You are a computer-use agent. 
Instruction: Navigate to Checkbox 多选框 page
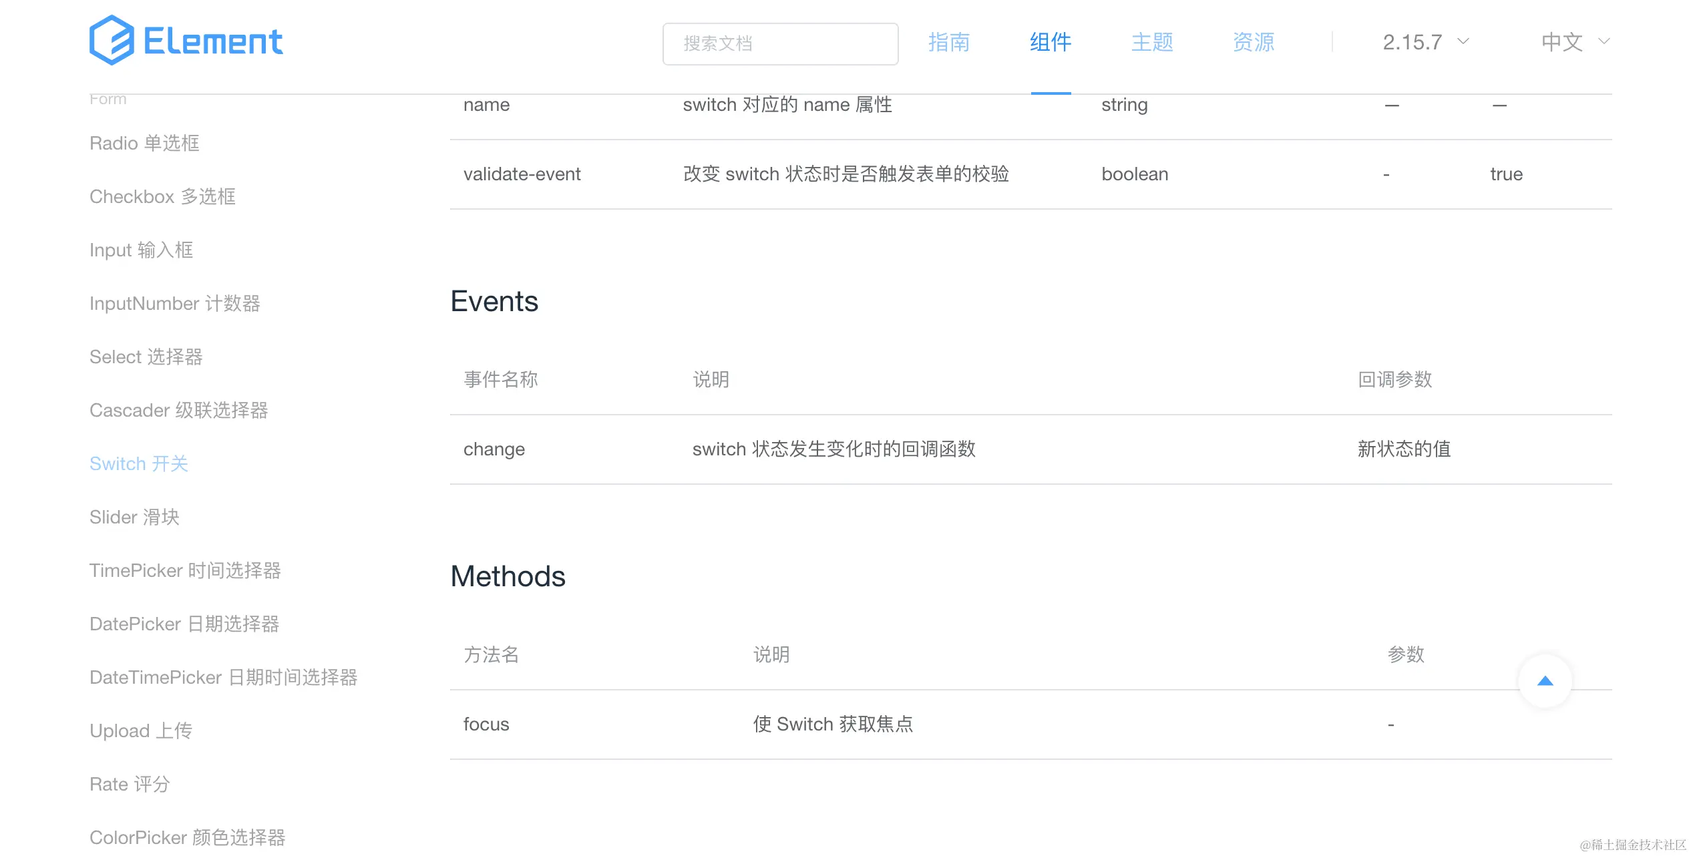coord(162,196)
